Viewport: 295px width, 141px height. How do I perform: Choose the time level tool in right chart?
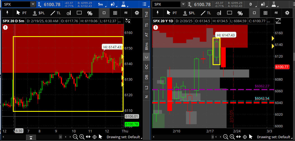(219, 13)
